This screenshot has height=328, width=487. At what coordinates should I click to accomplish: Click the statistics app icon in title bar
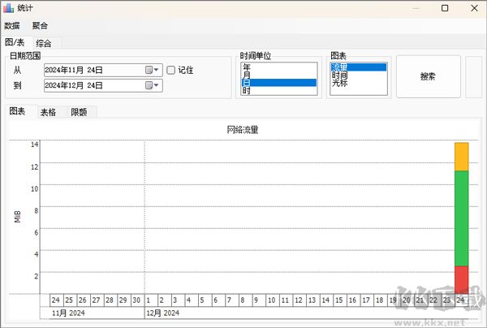[x=8, y=8]
